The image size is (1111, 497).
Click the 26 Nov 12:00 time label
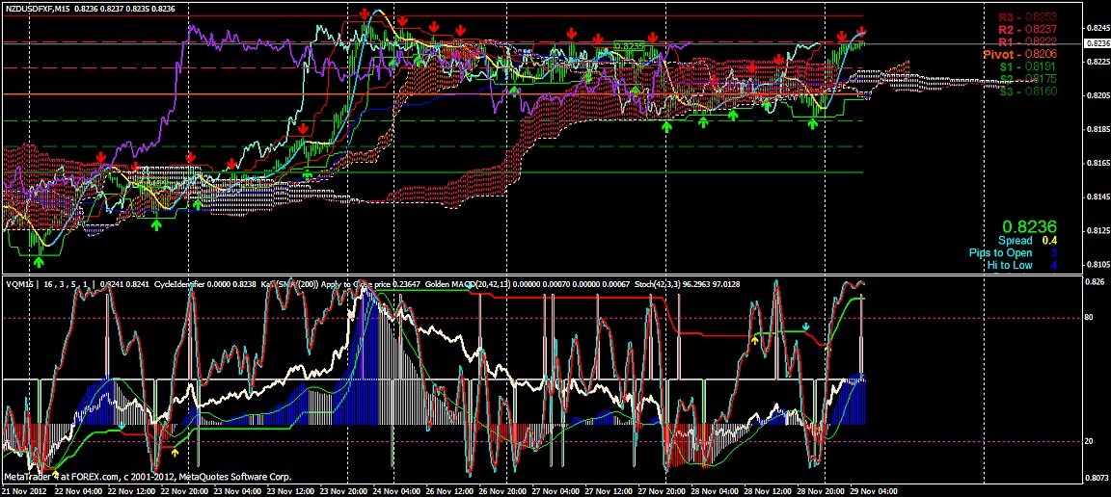click(x=452, y=490)
